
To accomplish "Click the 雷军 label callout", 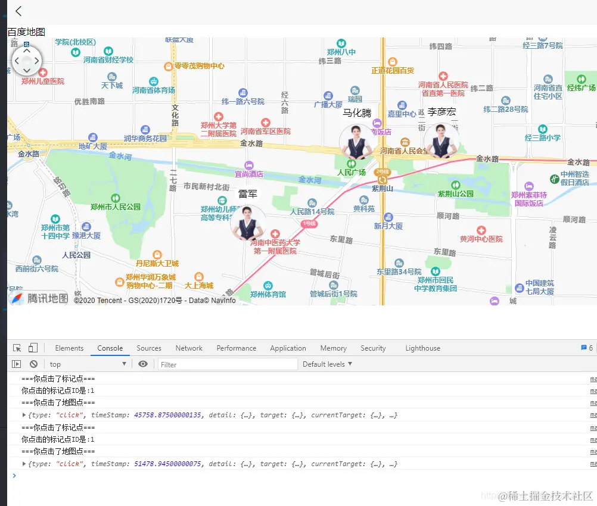I will tap(248, 194).
